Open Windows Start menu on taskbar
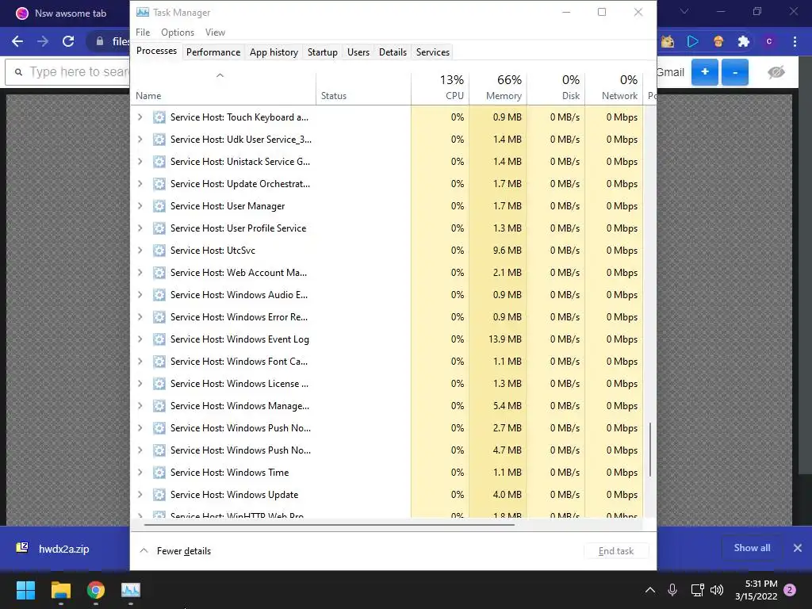 click(25, 590)
